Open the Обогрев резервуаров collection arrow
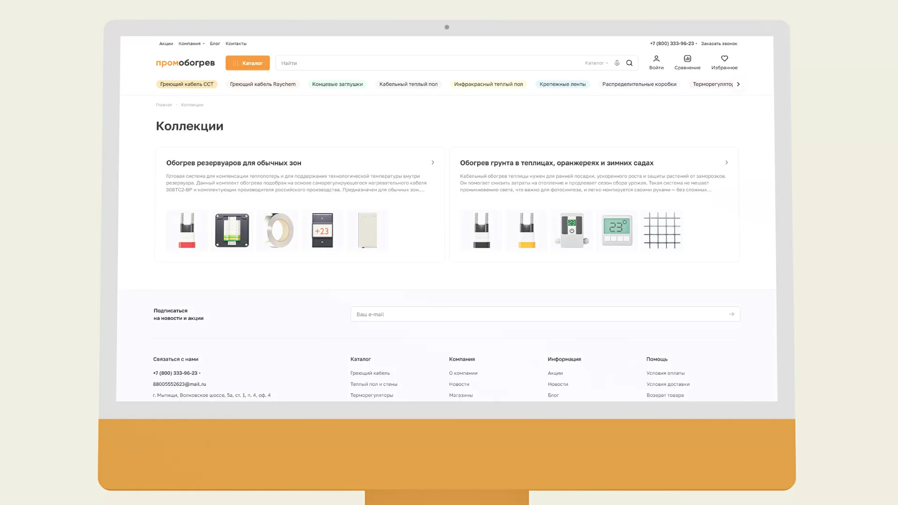 click(x=433, y=163)
